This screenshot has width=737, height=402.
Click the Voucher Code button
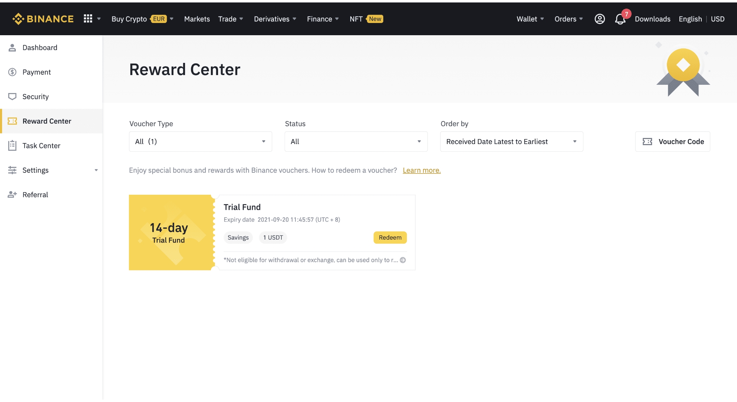click(672, 142)
